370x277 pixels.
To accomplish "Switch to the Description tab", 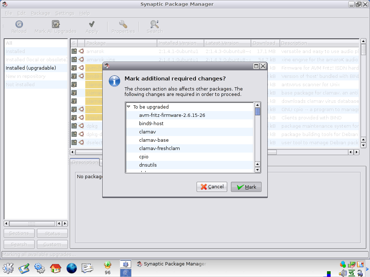I will tap(85, 162).
